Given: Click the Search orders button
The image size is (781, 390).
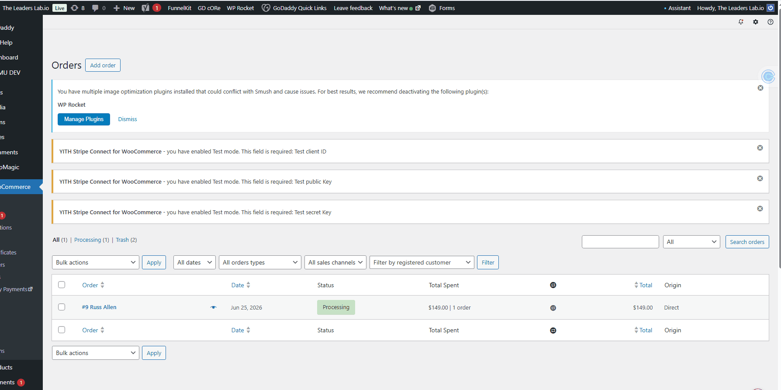Looking at the screenshot, I should click(747, 242).
